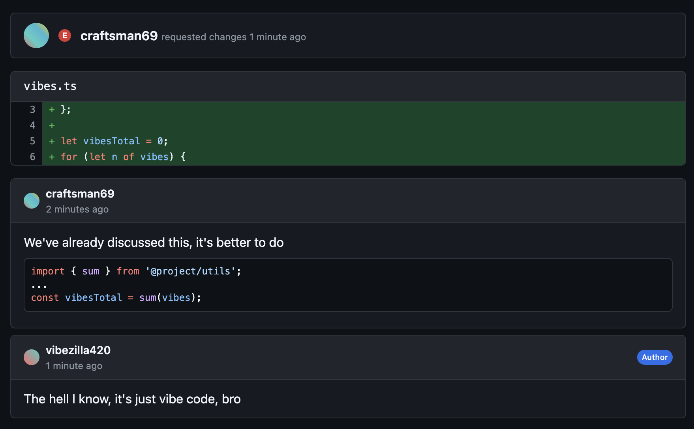Screen dimensions: 694x429
Task: Select diff line number 3
Action: coord(32,110)
